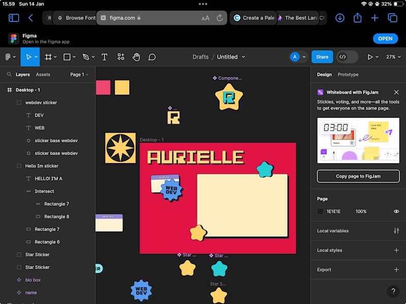Image resolution: width=406 pixels, height=304 pixels.
Task: Select the Rectangle shape tool
Action: point(67,57)
